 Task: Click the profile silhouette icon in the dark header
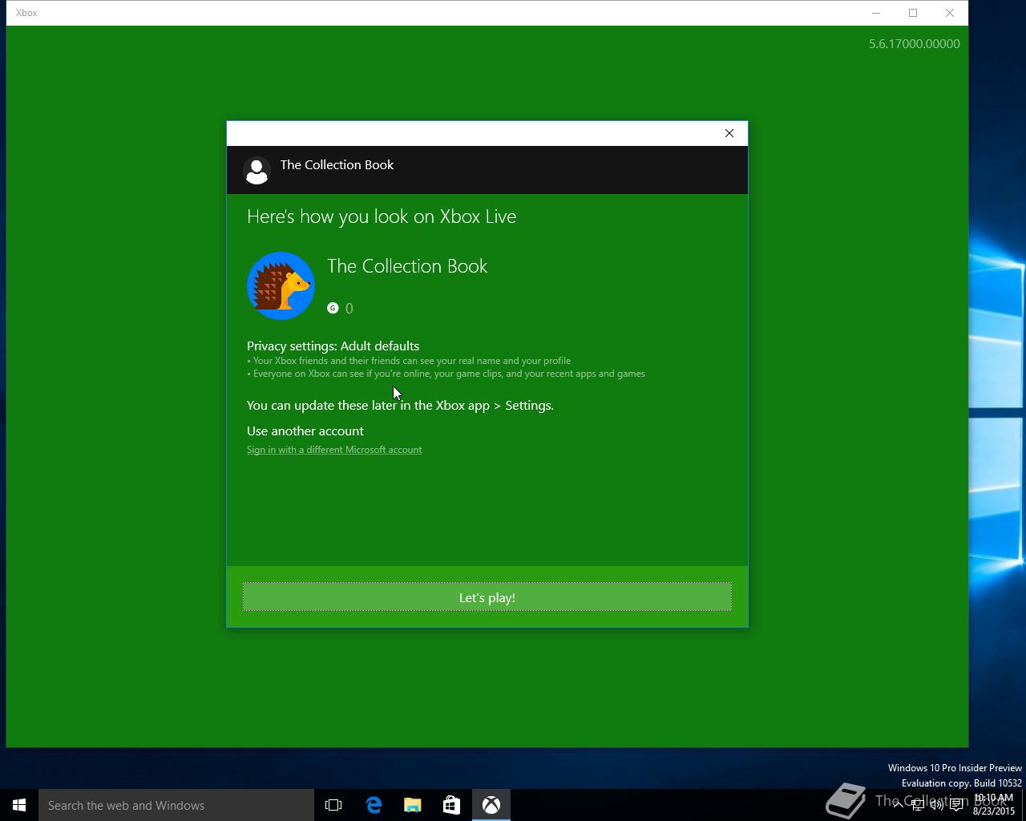[256, 170]
